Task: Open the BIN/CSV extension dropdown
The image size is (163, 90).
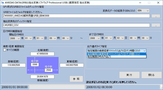Action: [x=143, y=11]
